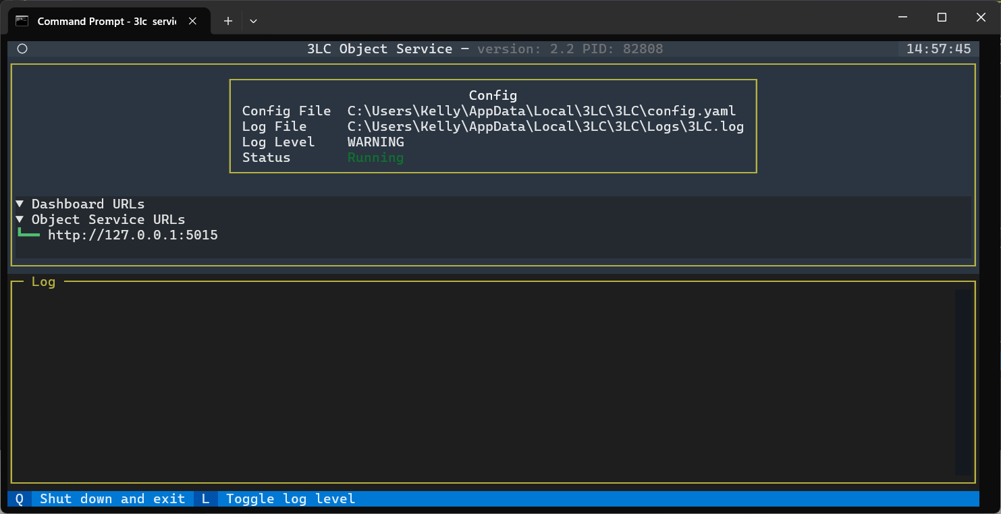Click the Q shut down key hint
Image resolution: width=1001 pixels, height=514 pixels.
pos(20,498)
